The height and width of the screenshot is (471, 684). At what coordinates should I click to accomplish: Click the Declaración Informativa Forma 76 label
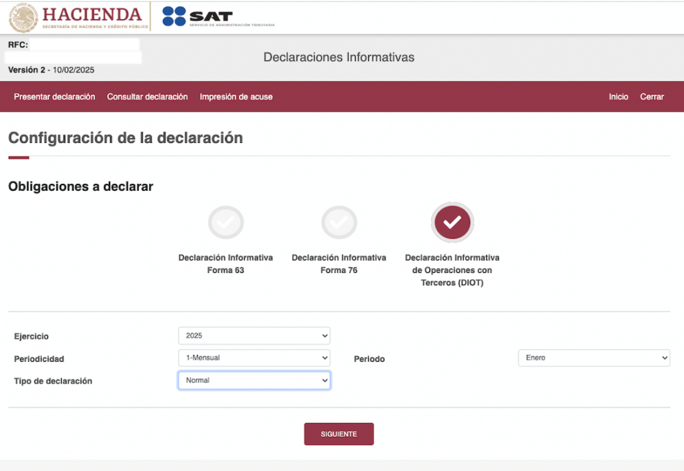pyautogui.click(x=339, y=264)
